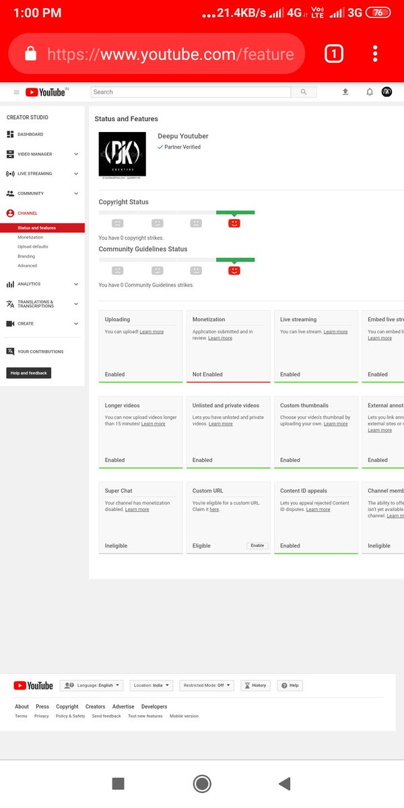Click the search magnifier button
Screen dimensions: 404x808
click(x=304, y=92)
